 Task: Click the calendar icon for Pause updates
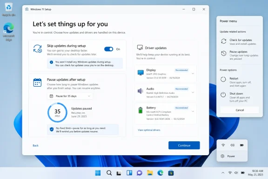(37, 83)
